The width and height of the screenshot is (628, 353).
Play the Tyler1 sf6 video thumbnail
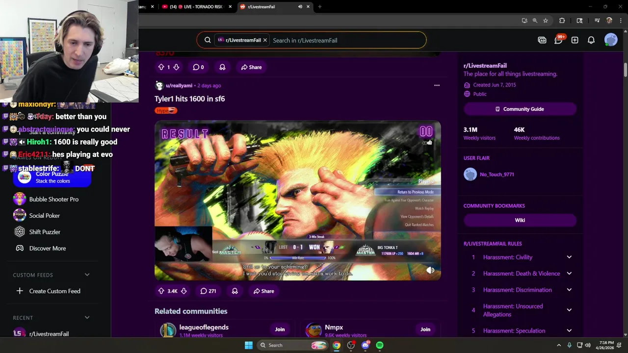coord(297,201)
